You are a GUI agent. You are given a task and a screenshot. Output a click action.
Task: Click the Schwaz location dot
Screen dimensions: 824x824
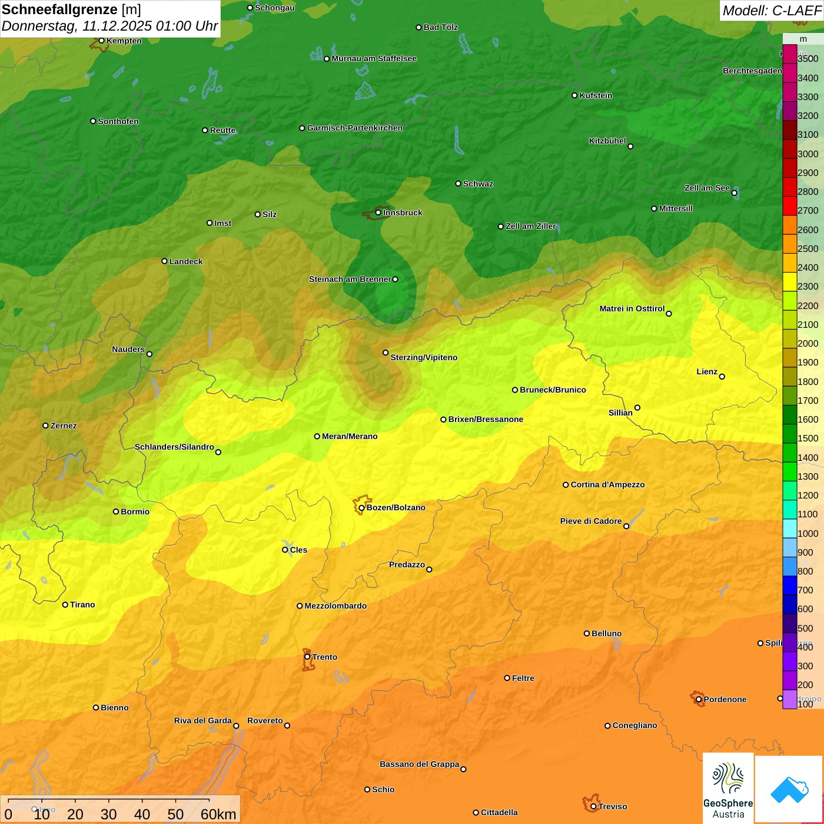click(458, 184)
